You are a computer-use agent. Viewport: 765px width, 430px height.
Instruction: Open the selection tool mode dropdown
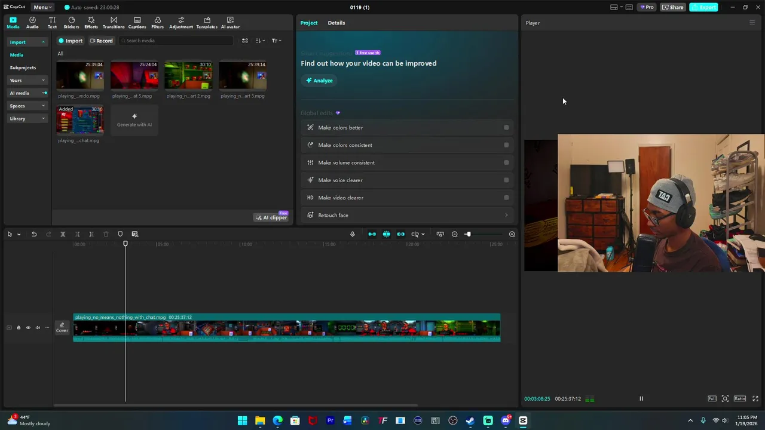coord(19,234)
